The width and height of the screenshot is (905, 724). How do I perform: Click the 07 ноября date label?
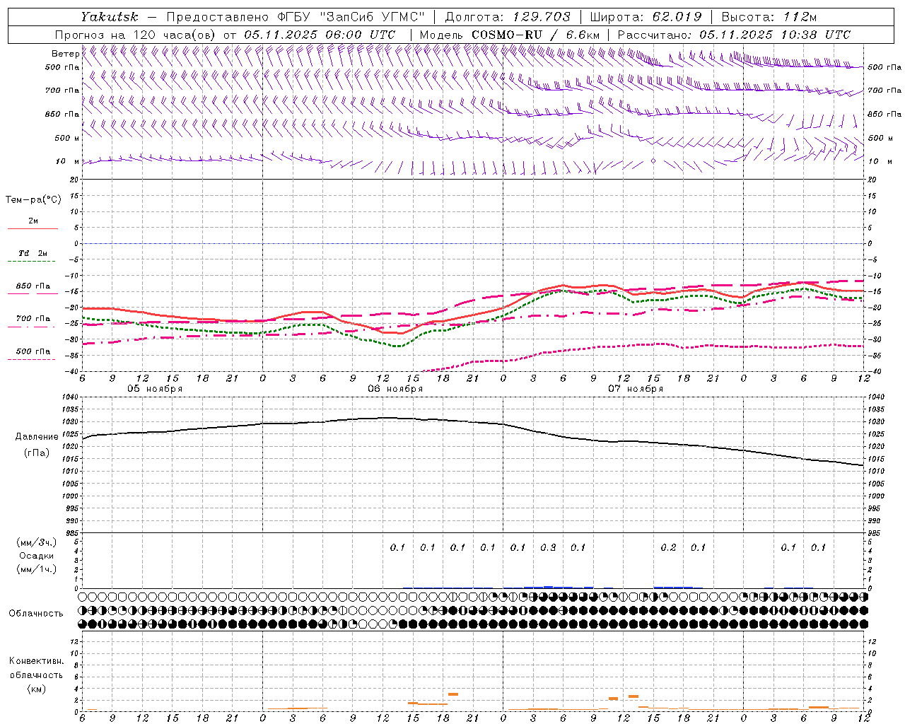pyautogui.click(x=636, y=389)
